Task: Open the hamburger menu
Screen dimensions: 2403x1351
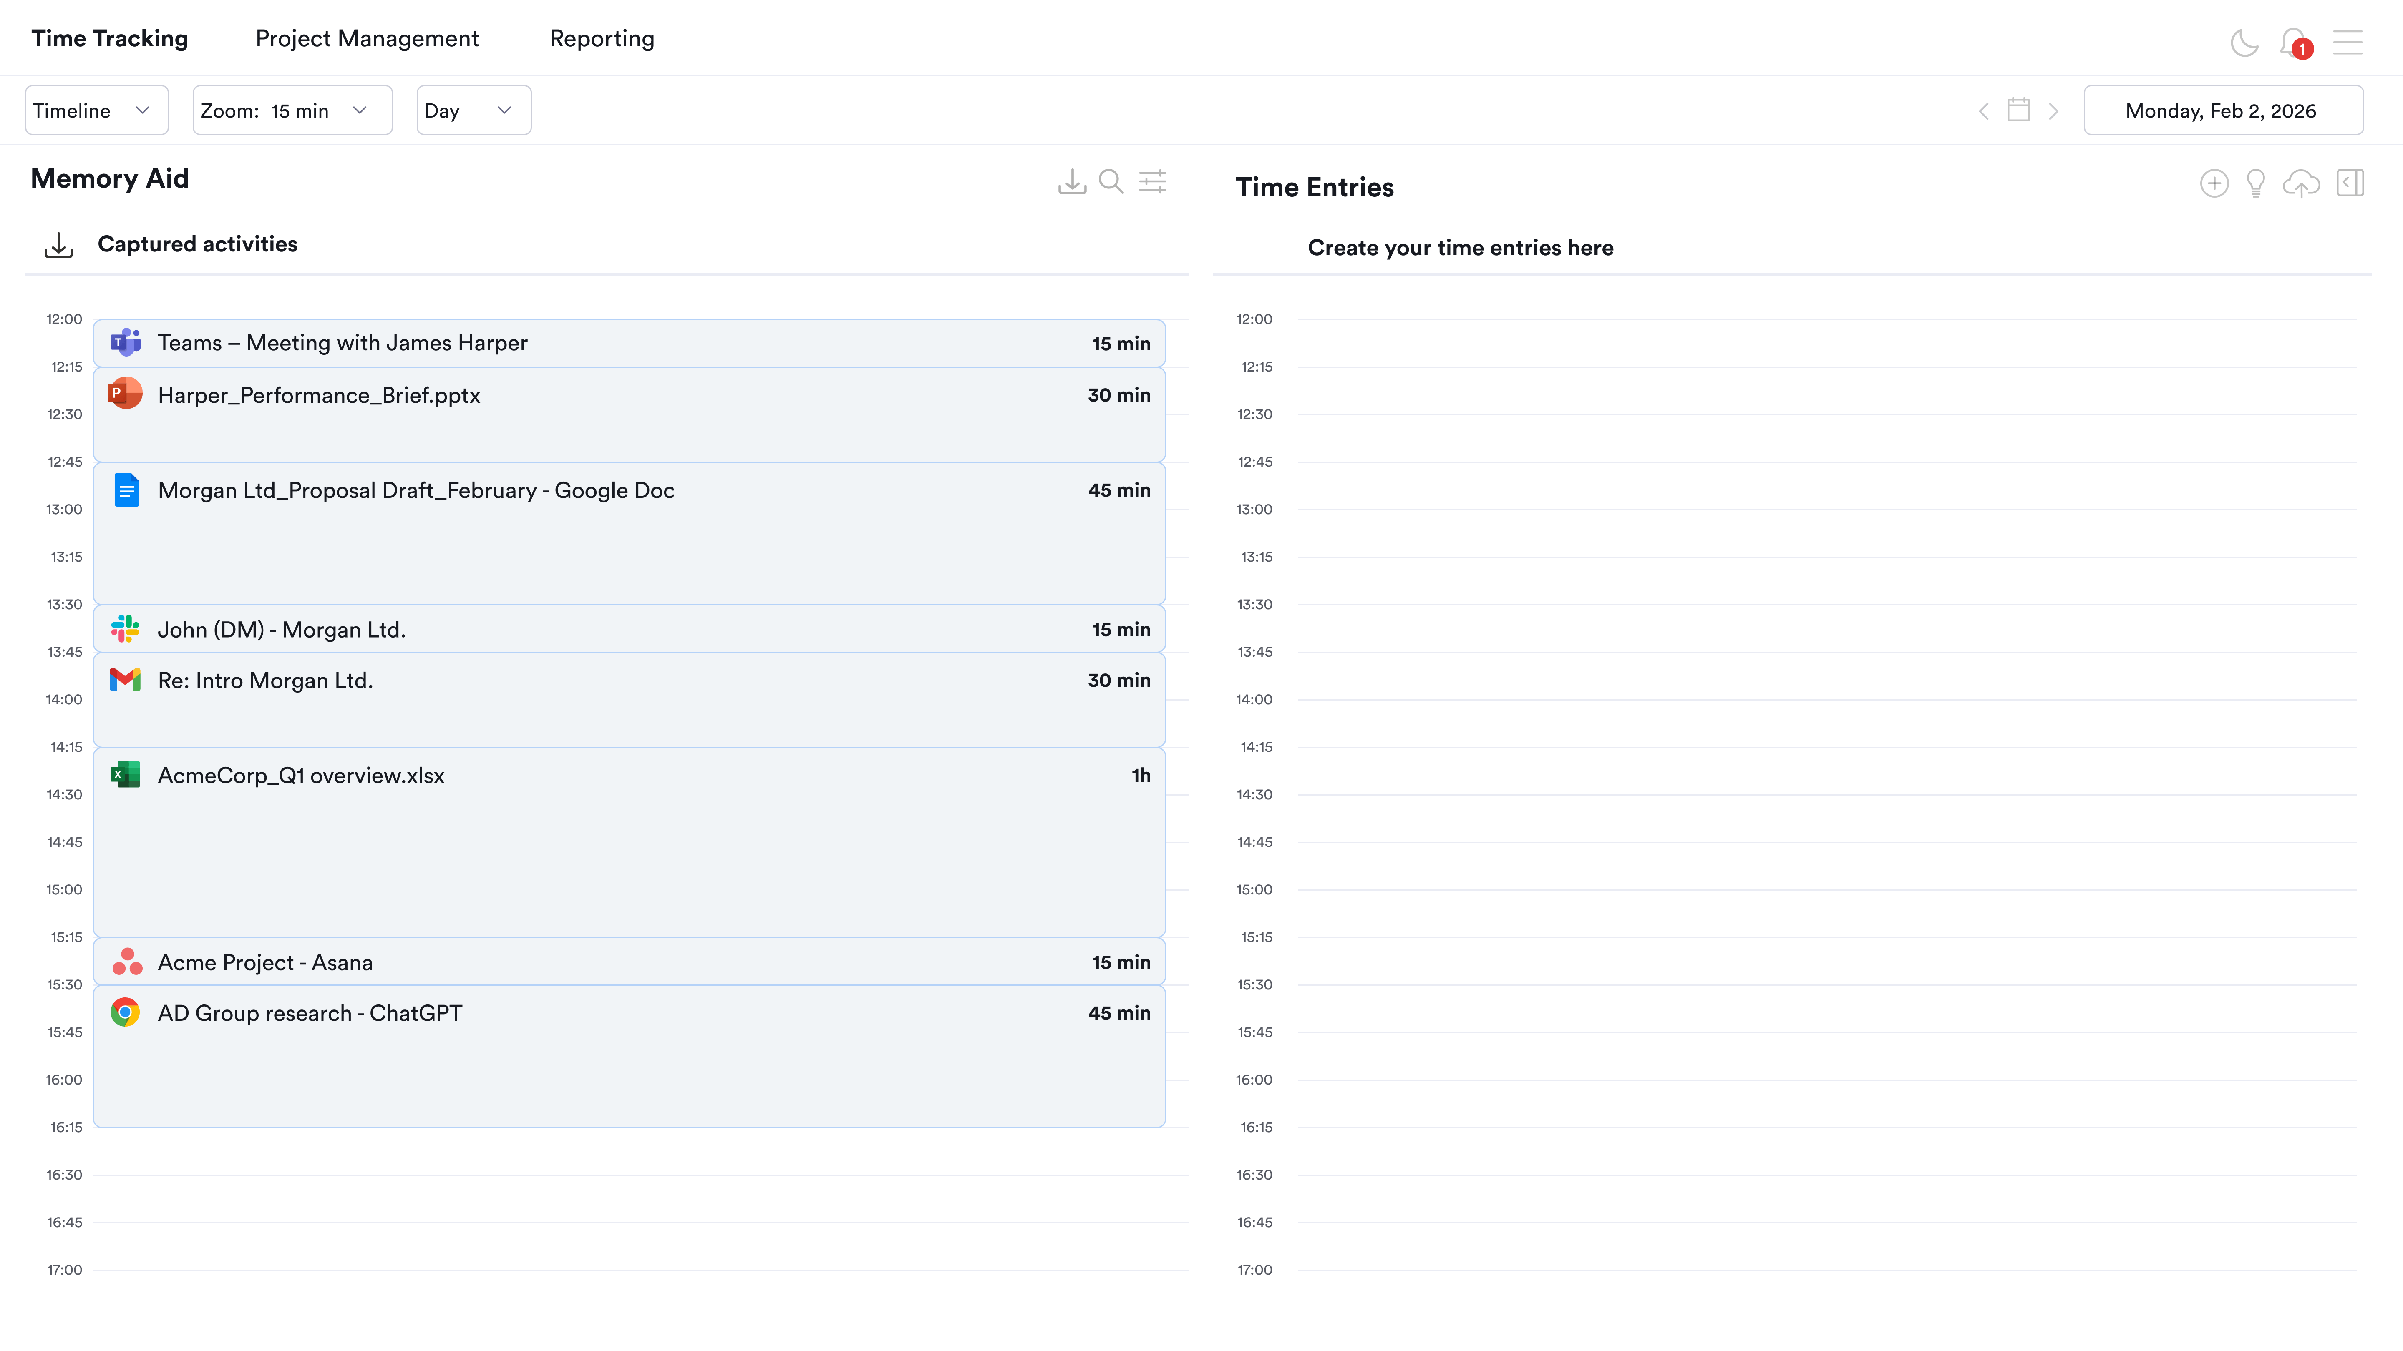Action: (2347, 42)
